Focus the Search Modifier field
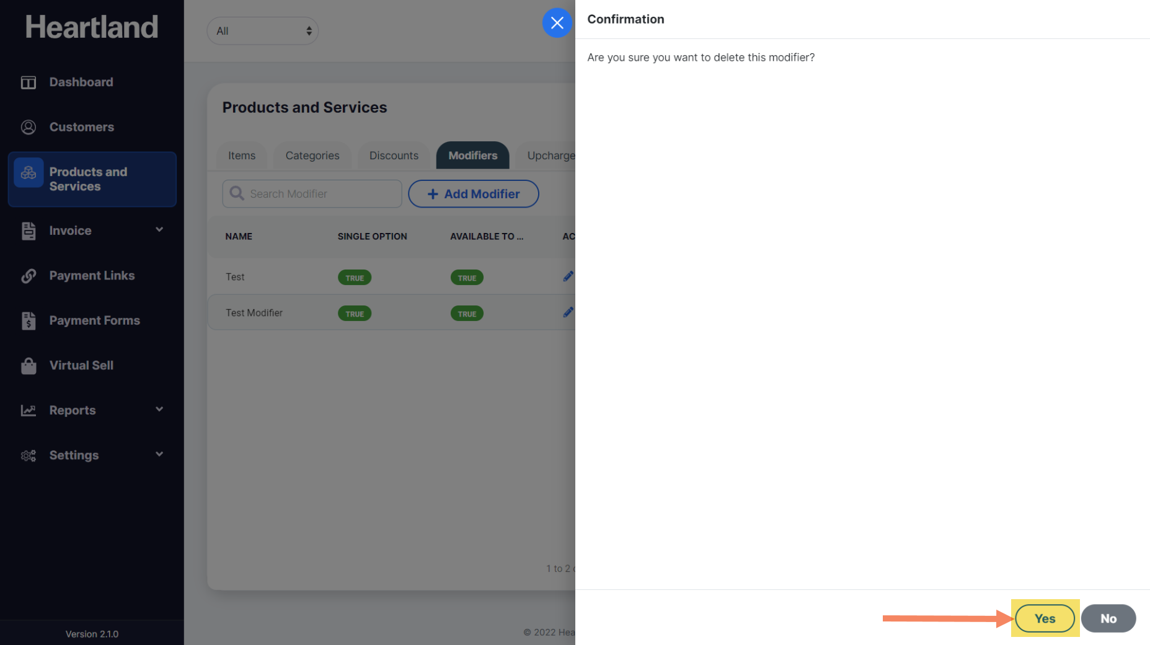Image resolution: width=1150 pixels, height=645 pixels. click(x=312, y=194)
